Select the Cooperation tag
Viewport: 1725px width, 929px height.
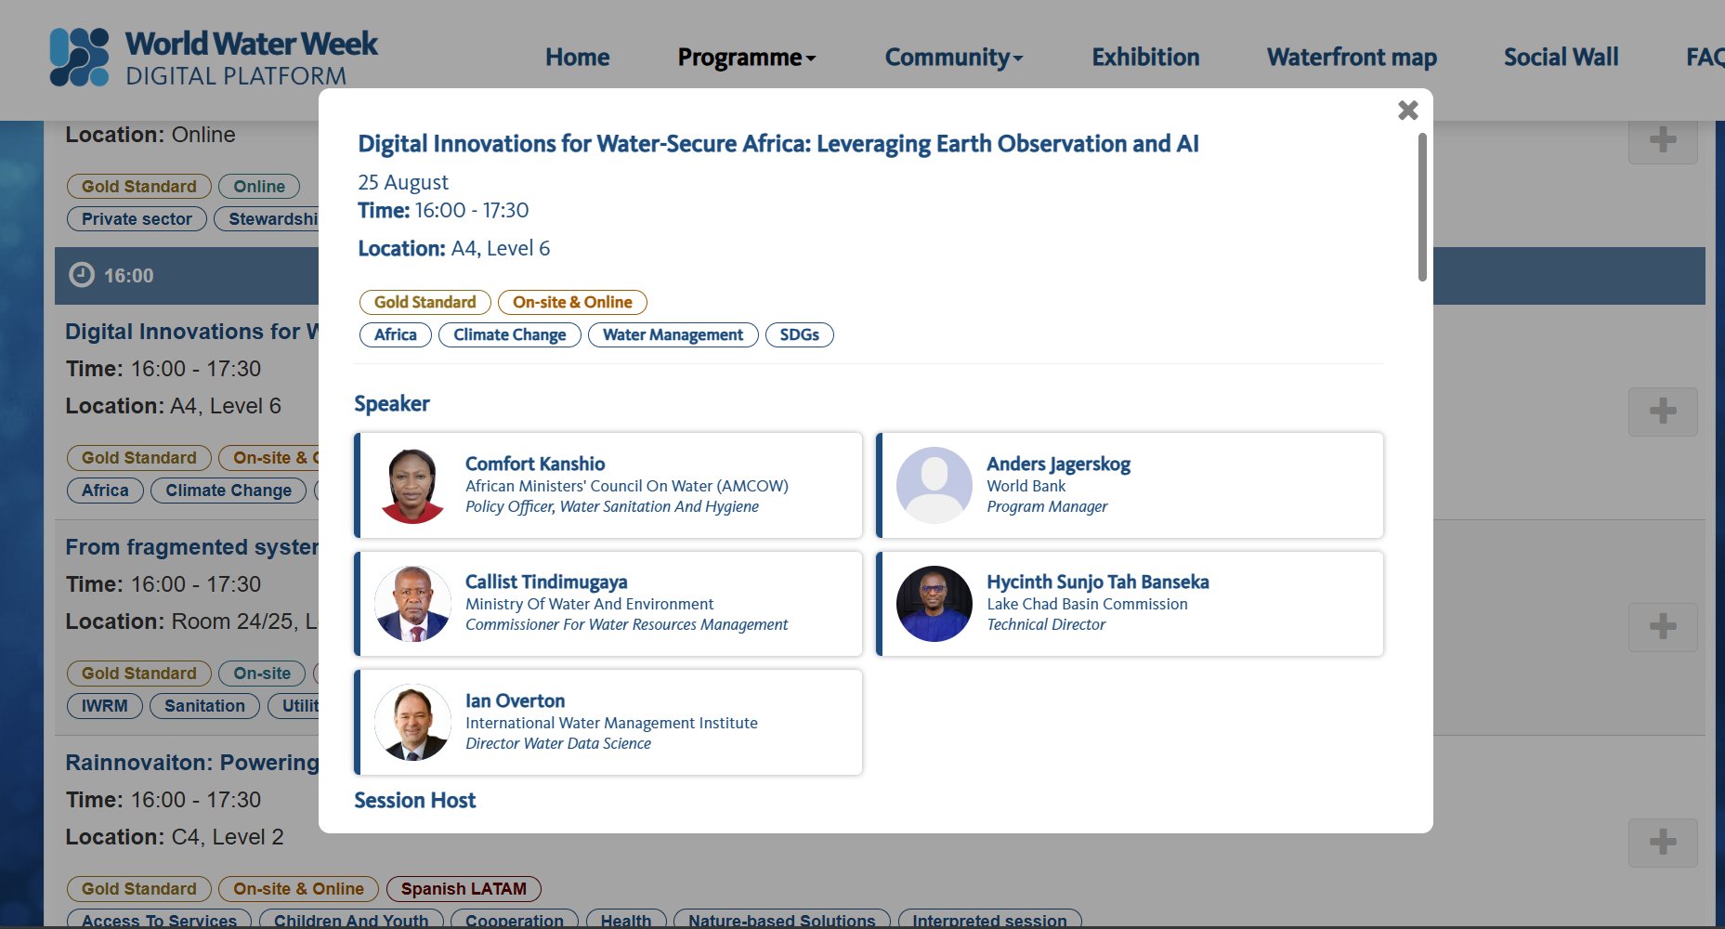(514, 921)
